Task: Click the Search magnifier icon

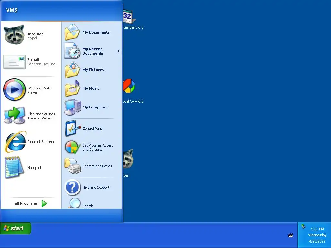Action: 74,203
